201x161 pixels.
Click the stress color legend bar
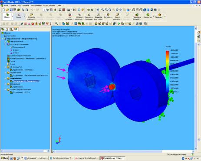click(x=167, y=71)
